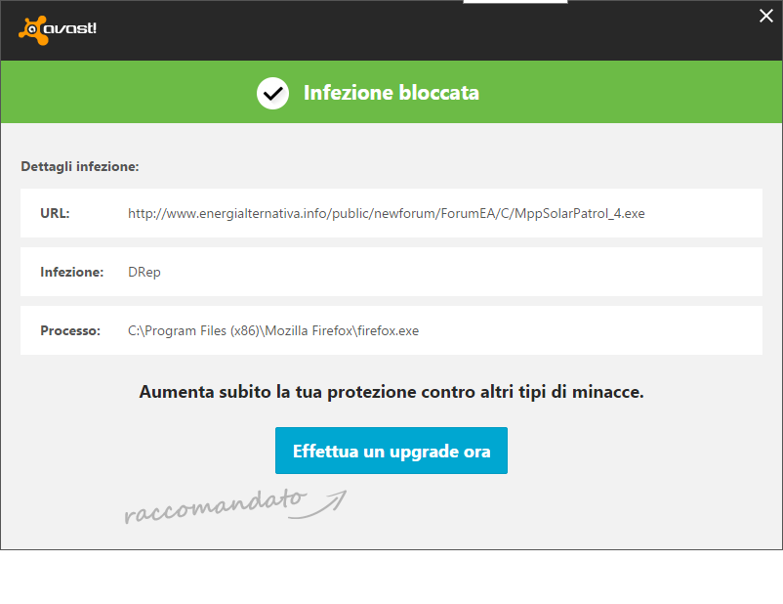This screenshot has width=783, height=604.
Task: Click the DRep infection name
Action: click(x=144, y=272)
